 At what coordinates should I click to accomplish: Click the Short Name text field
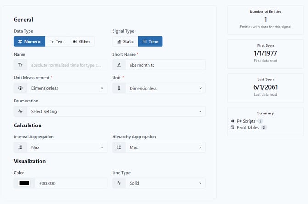tap(165, 65)
